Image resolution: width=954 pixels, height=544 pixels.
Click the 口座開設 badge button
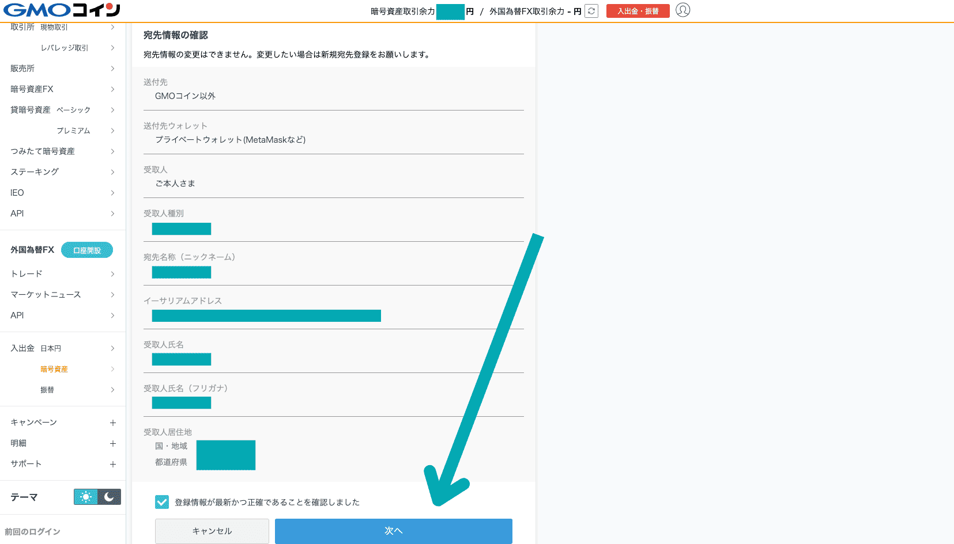pyautogui.click(x=87, y=250)
